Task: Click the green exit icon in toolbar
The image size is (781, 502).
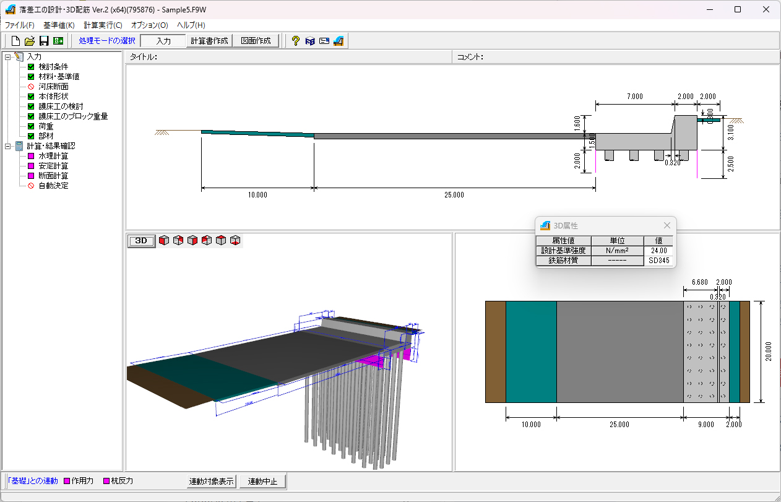Action: pos(58,41)
